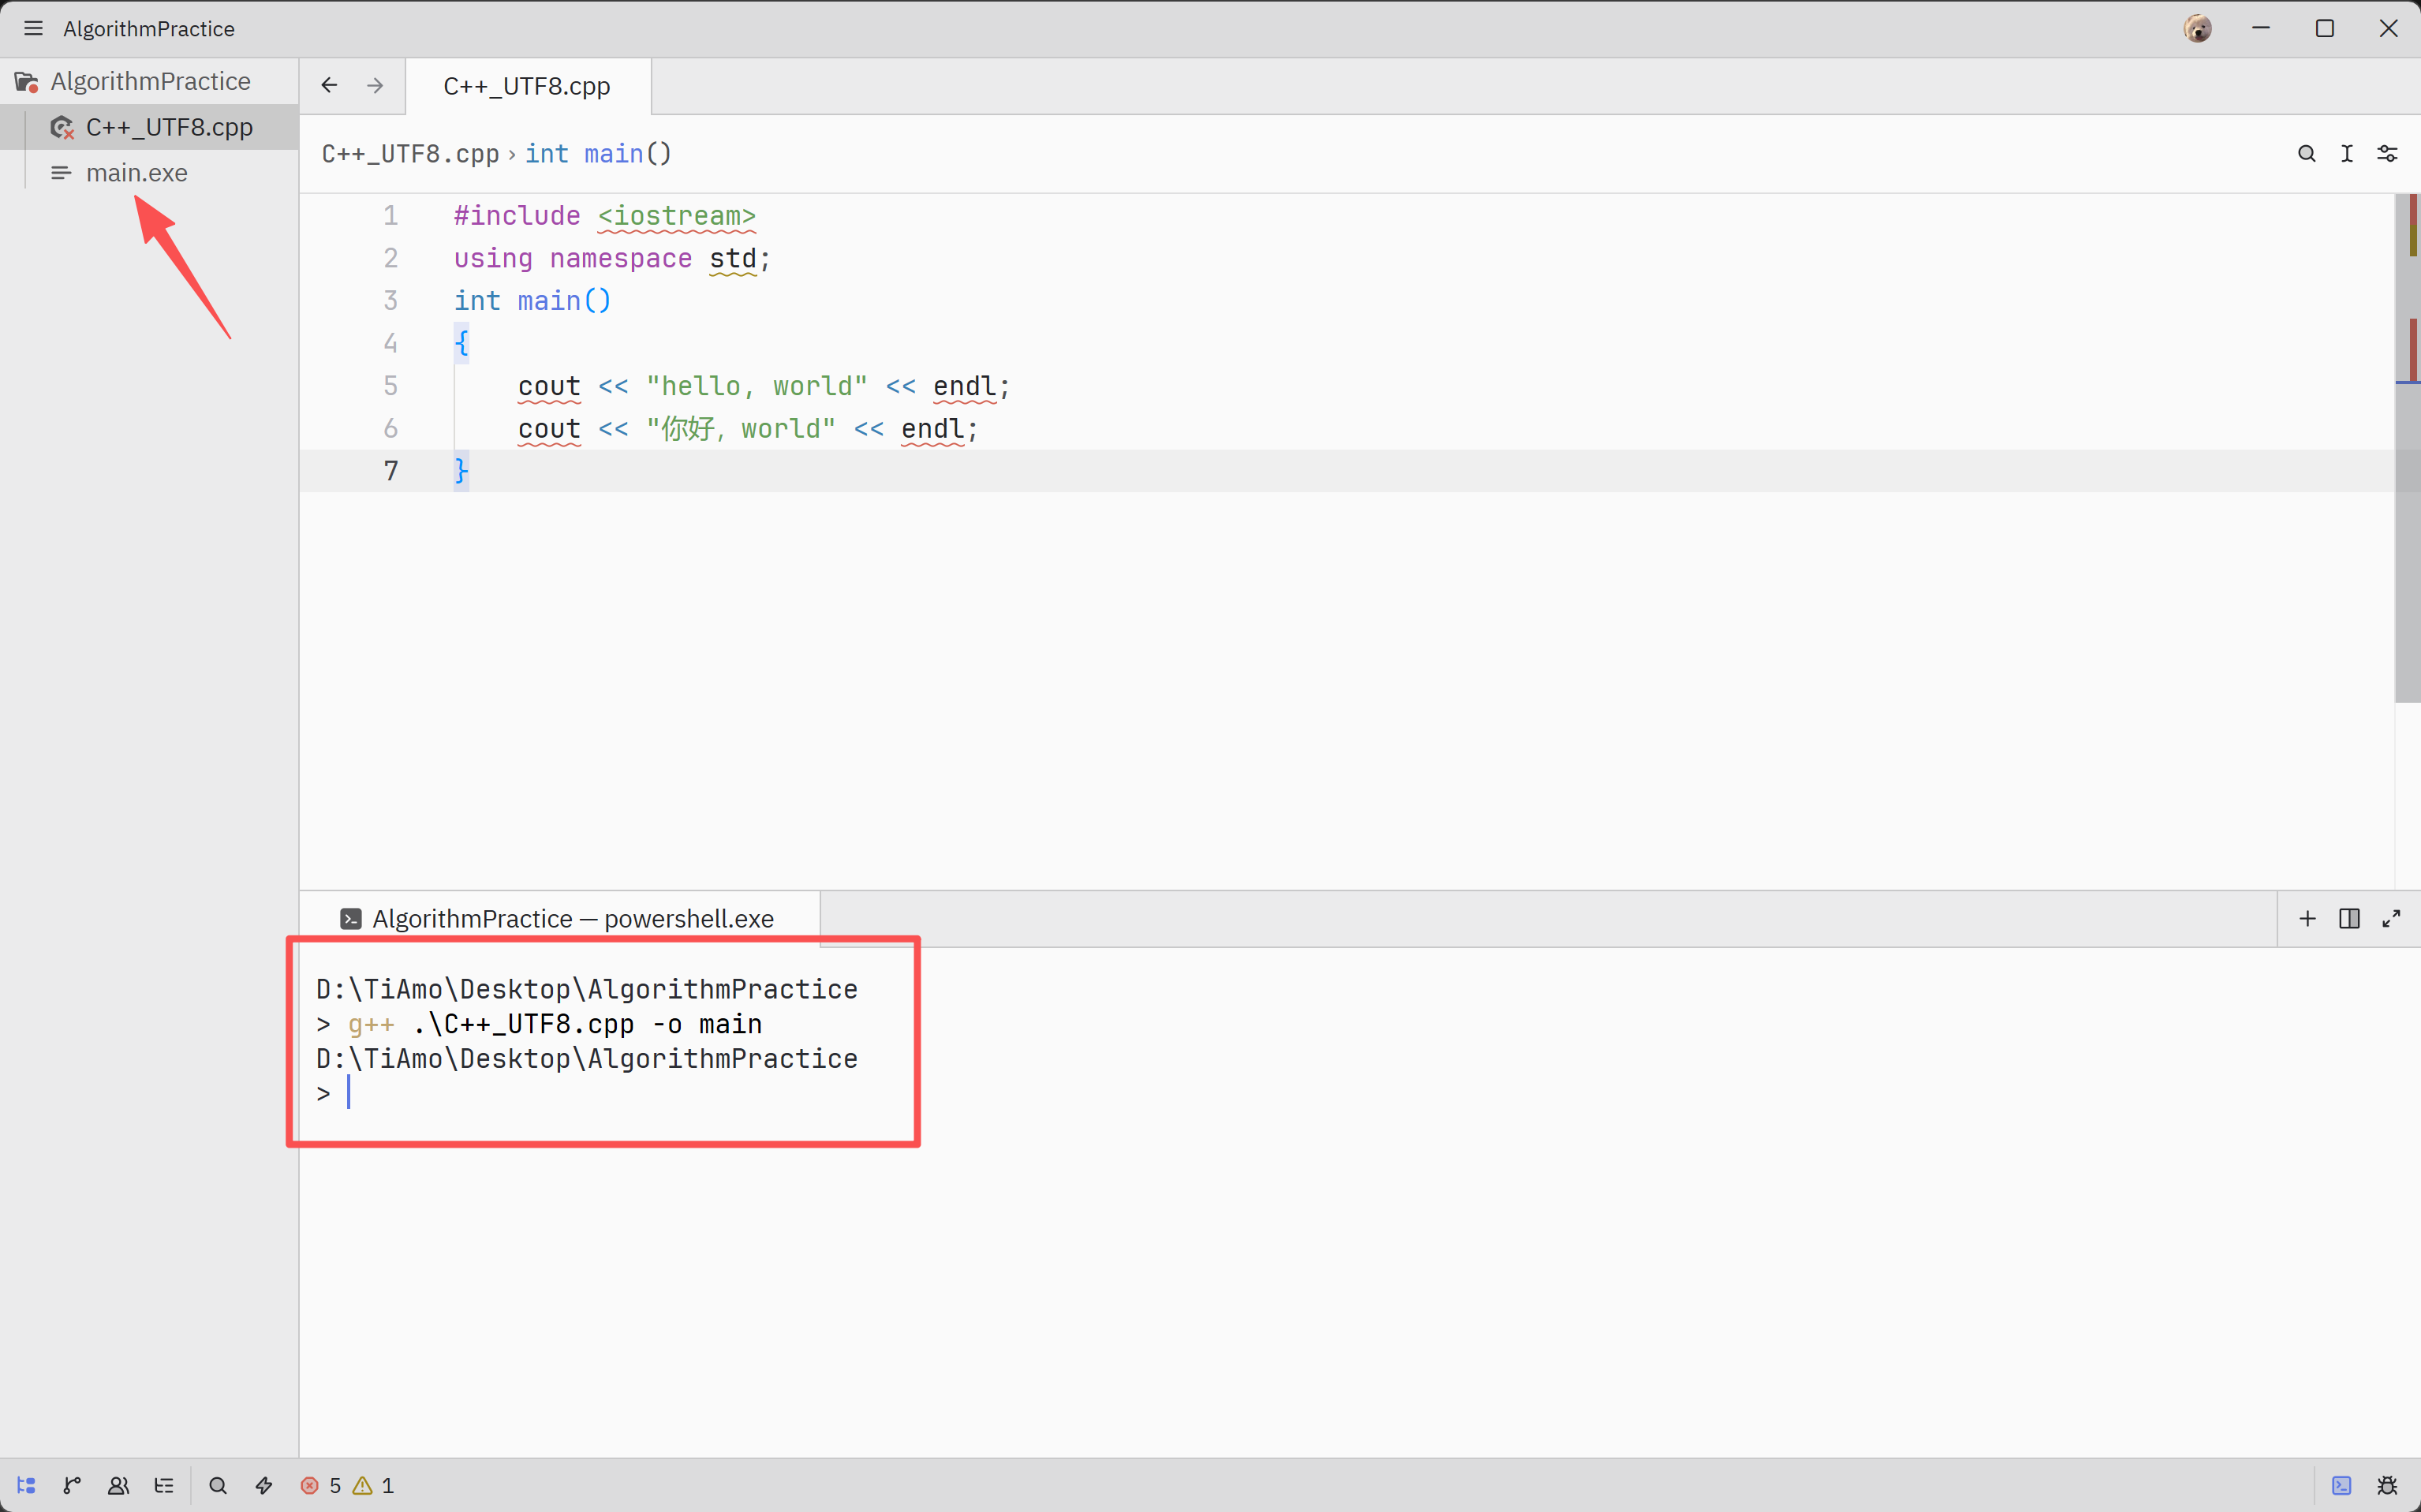
Task: Toggle the outline panel icon
Action: pos(164,1485)
